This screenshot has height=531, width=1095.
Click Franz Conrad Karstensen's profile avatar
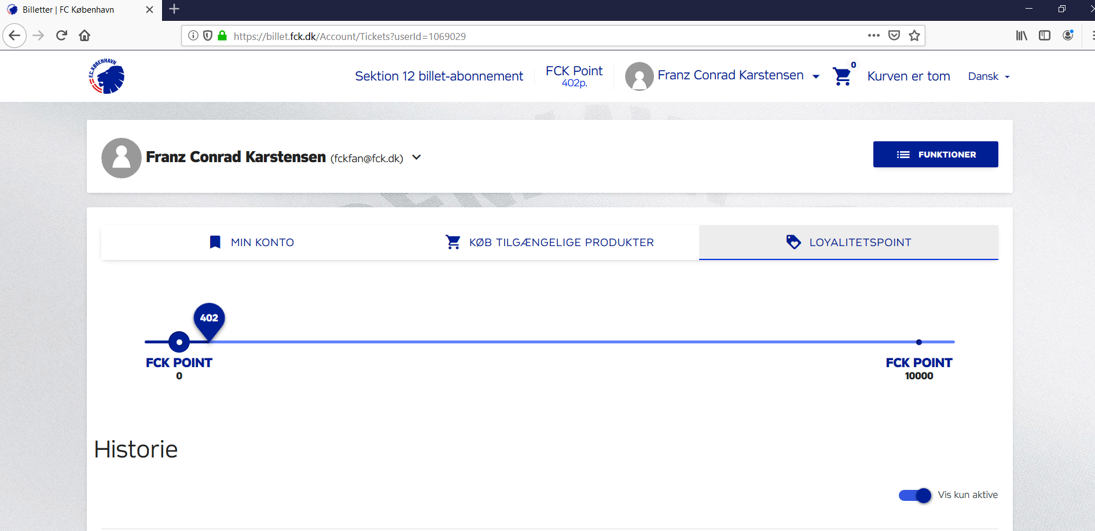click(639, 76)
